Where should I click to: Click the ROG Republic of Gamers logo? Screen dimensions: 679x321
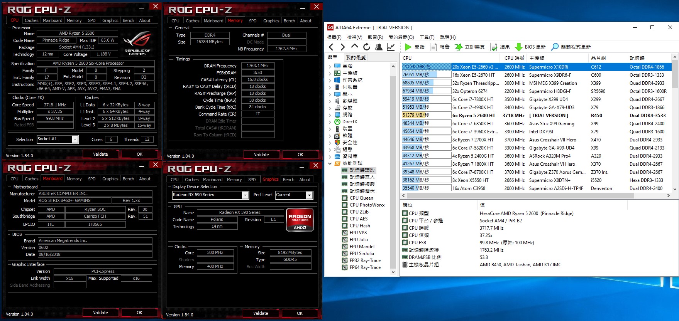coord(137,44)
